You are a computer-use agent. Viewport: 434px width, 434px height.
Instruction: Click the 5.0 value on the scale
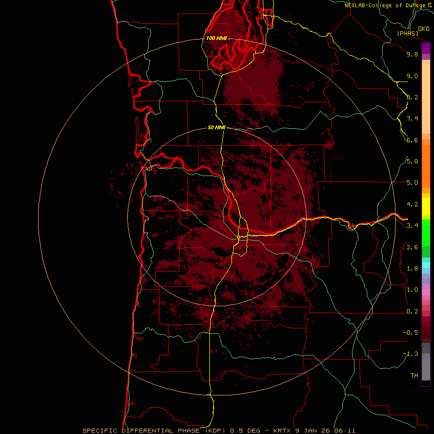(x=412, y=183)
